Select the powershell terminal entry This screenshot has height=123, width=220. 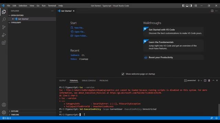(x=190, y=81)
